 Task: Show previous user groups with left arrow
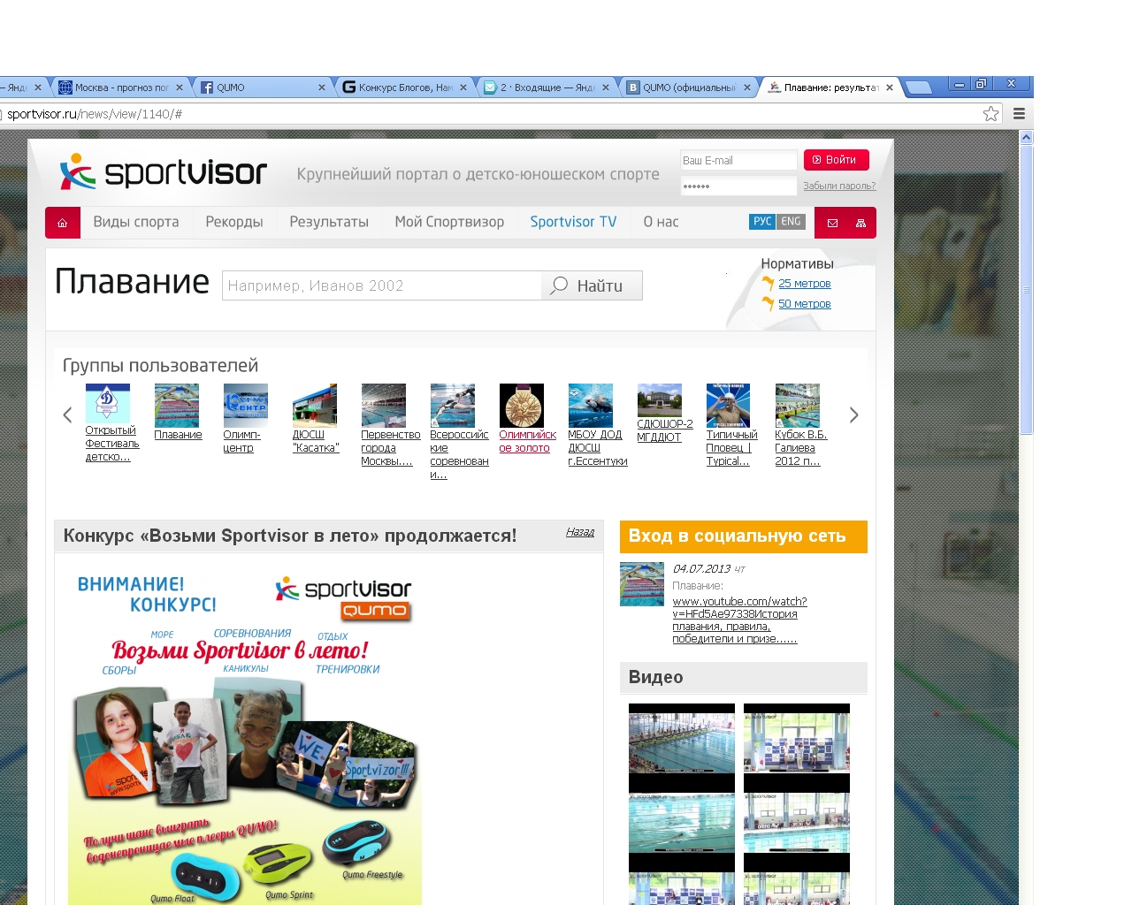coord(67,414)
